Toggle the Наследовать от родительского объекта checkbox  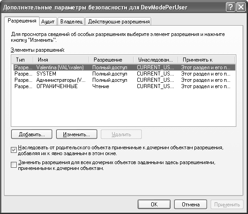click(14, 150)
